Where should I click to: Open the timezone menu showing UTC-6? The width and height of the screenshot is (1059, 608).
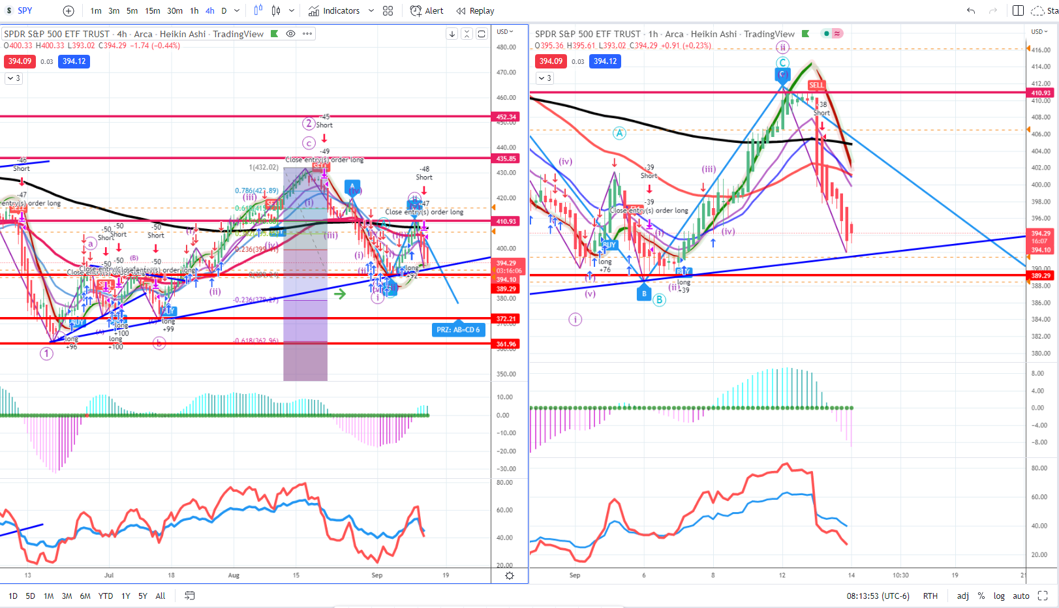click(878, 596)
